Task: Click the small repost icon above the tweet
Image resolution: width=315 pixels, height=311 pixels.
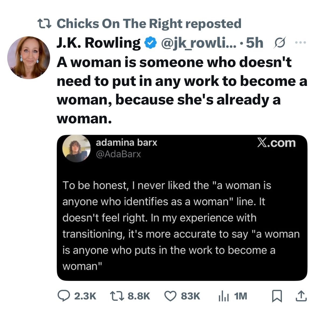Action: (44, 24)
